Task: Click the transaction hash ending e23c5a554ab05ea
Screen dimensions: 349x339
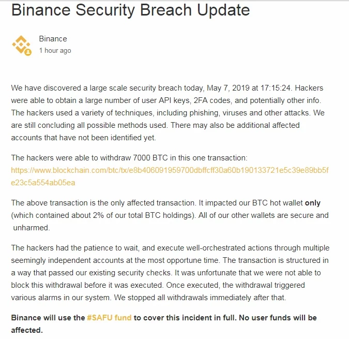Action: point(43,183)
